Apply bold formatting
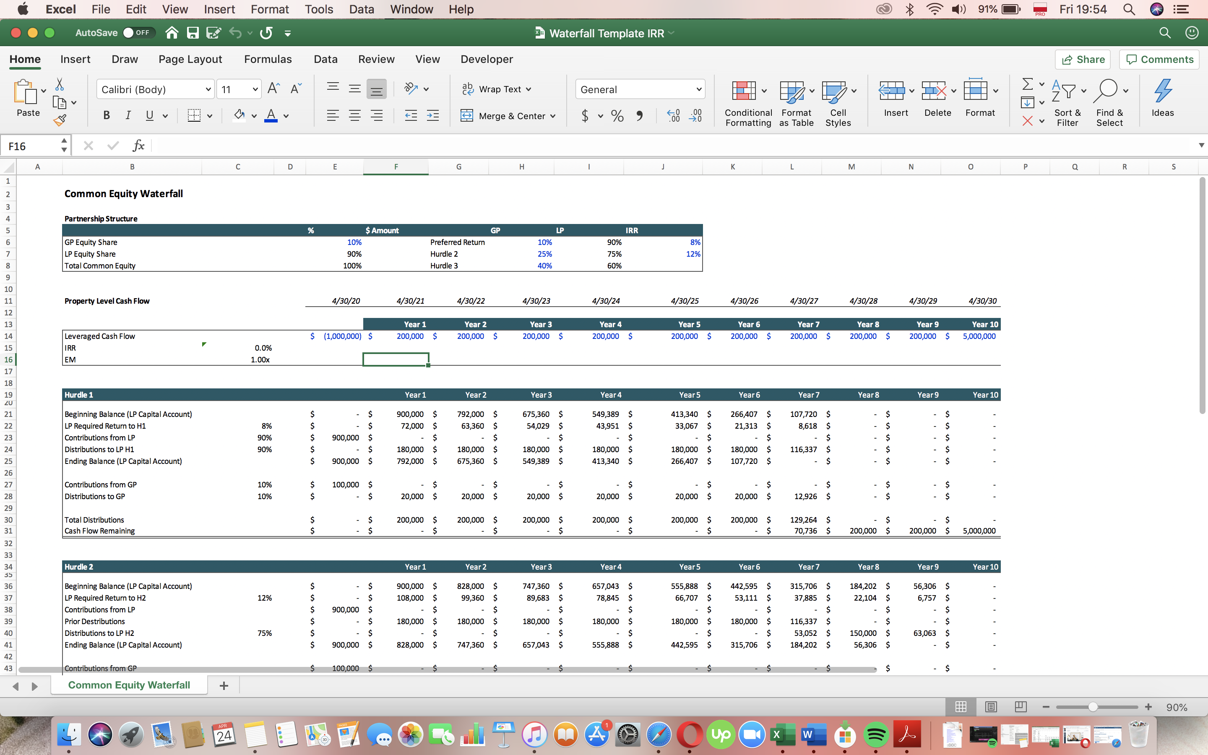The width and height of the screenshot is (1208, 755). 105,115
